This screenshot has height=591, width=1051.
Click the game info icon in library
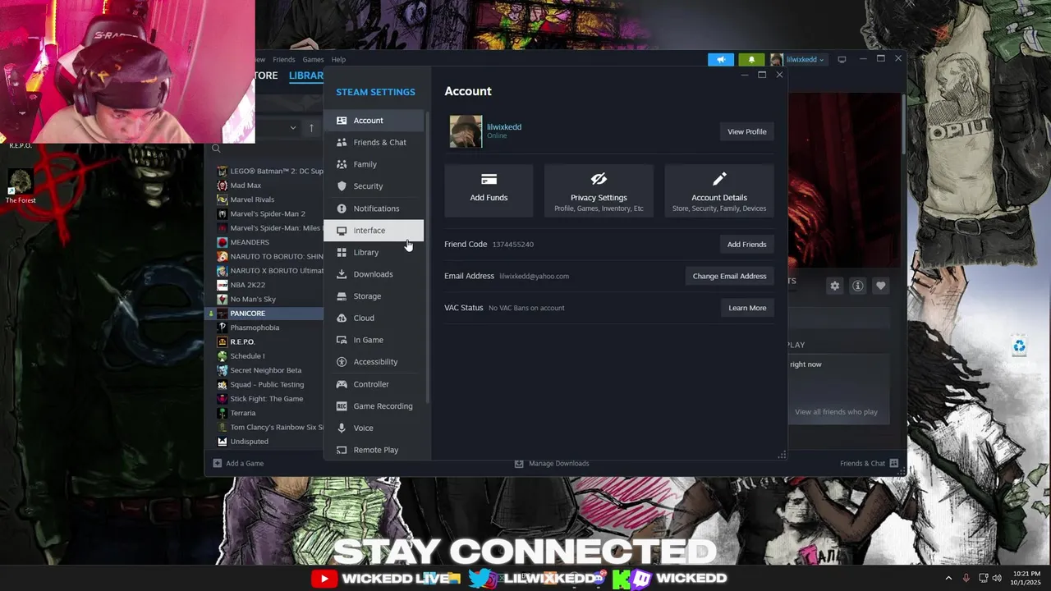[x=857, y=286]
